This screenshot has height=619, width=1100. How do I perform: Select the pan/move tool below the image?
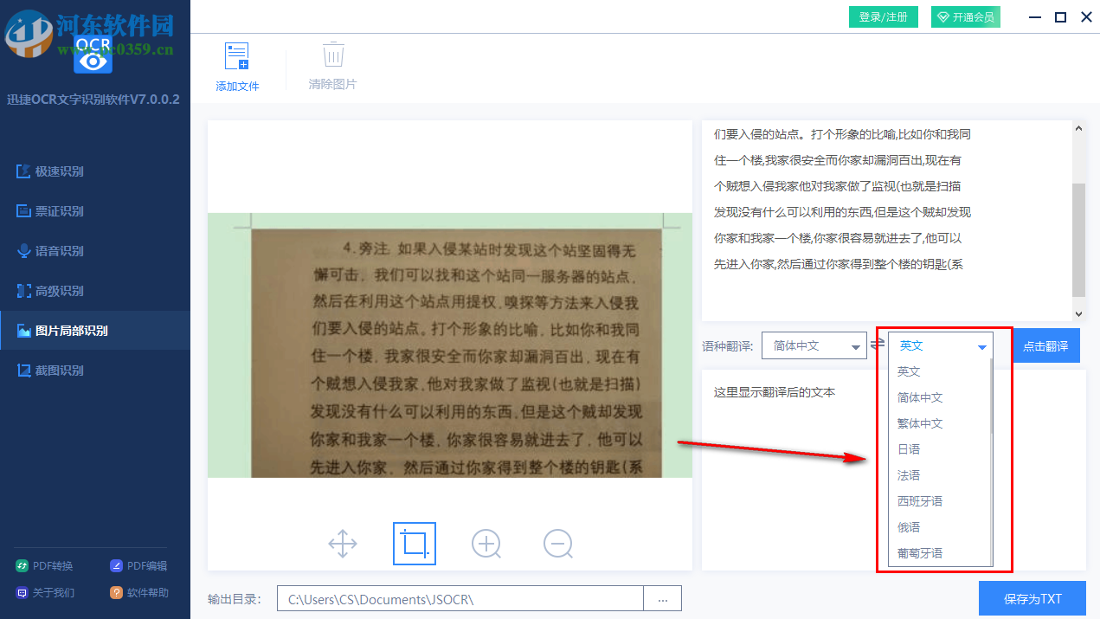pyautogui.click(x=343, y=544)
